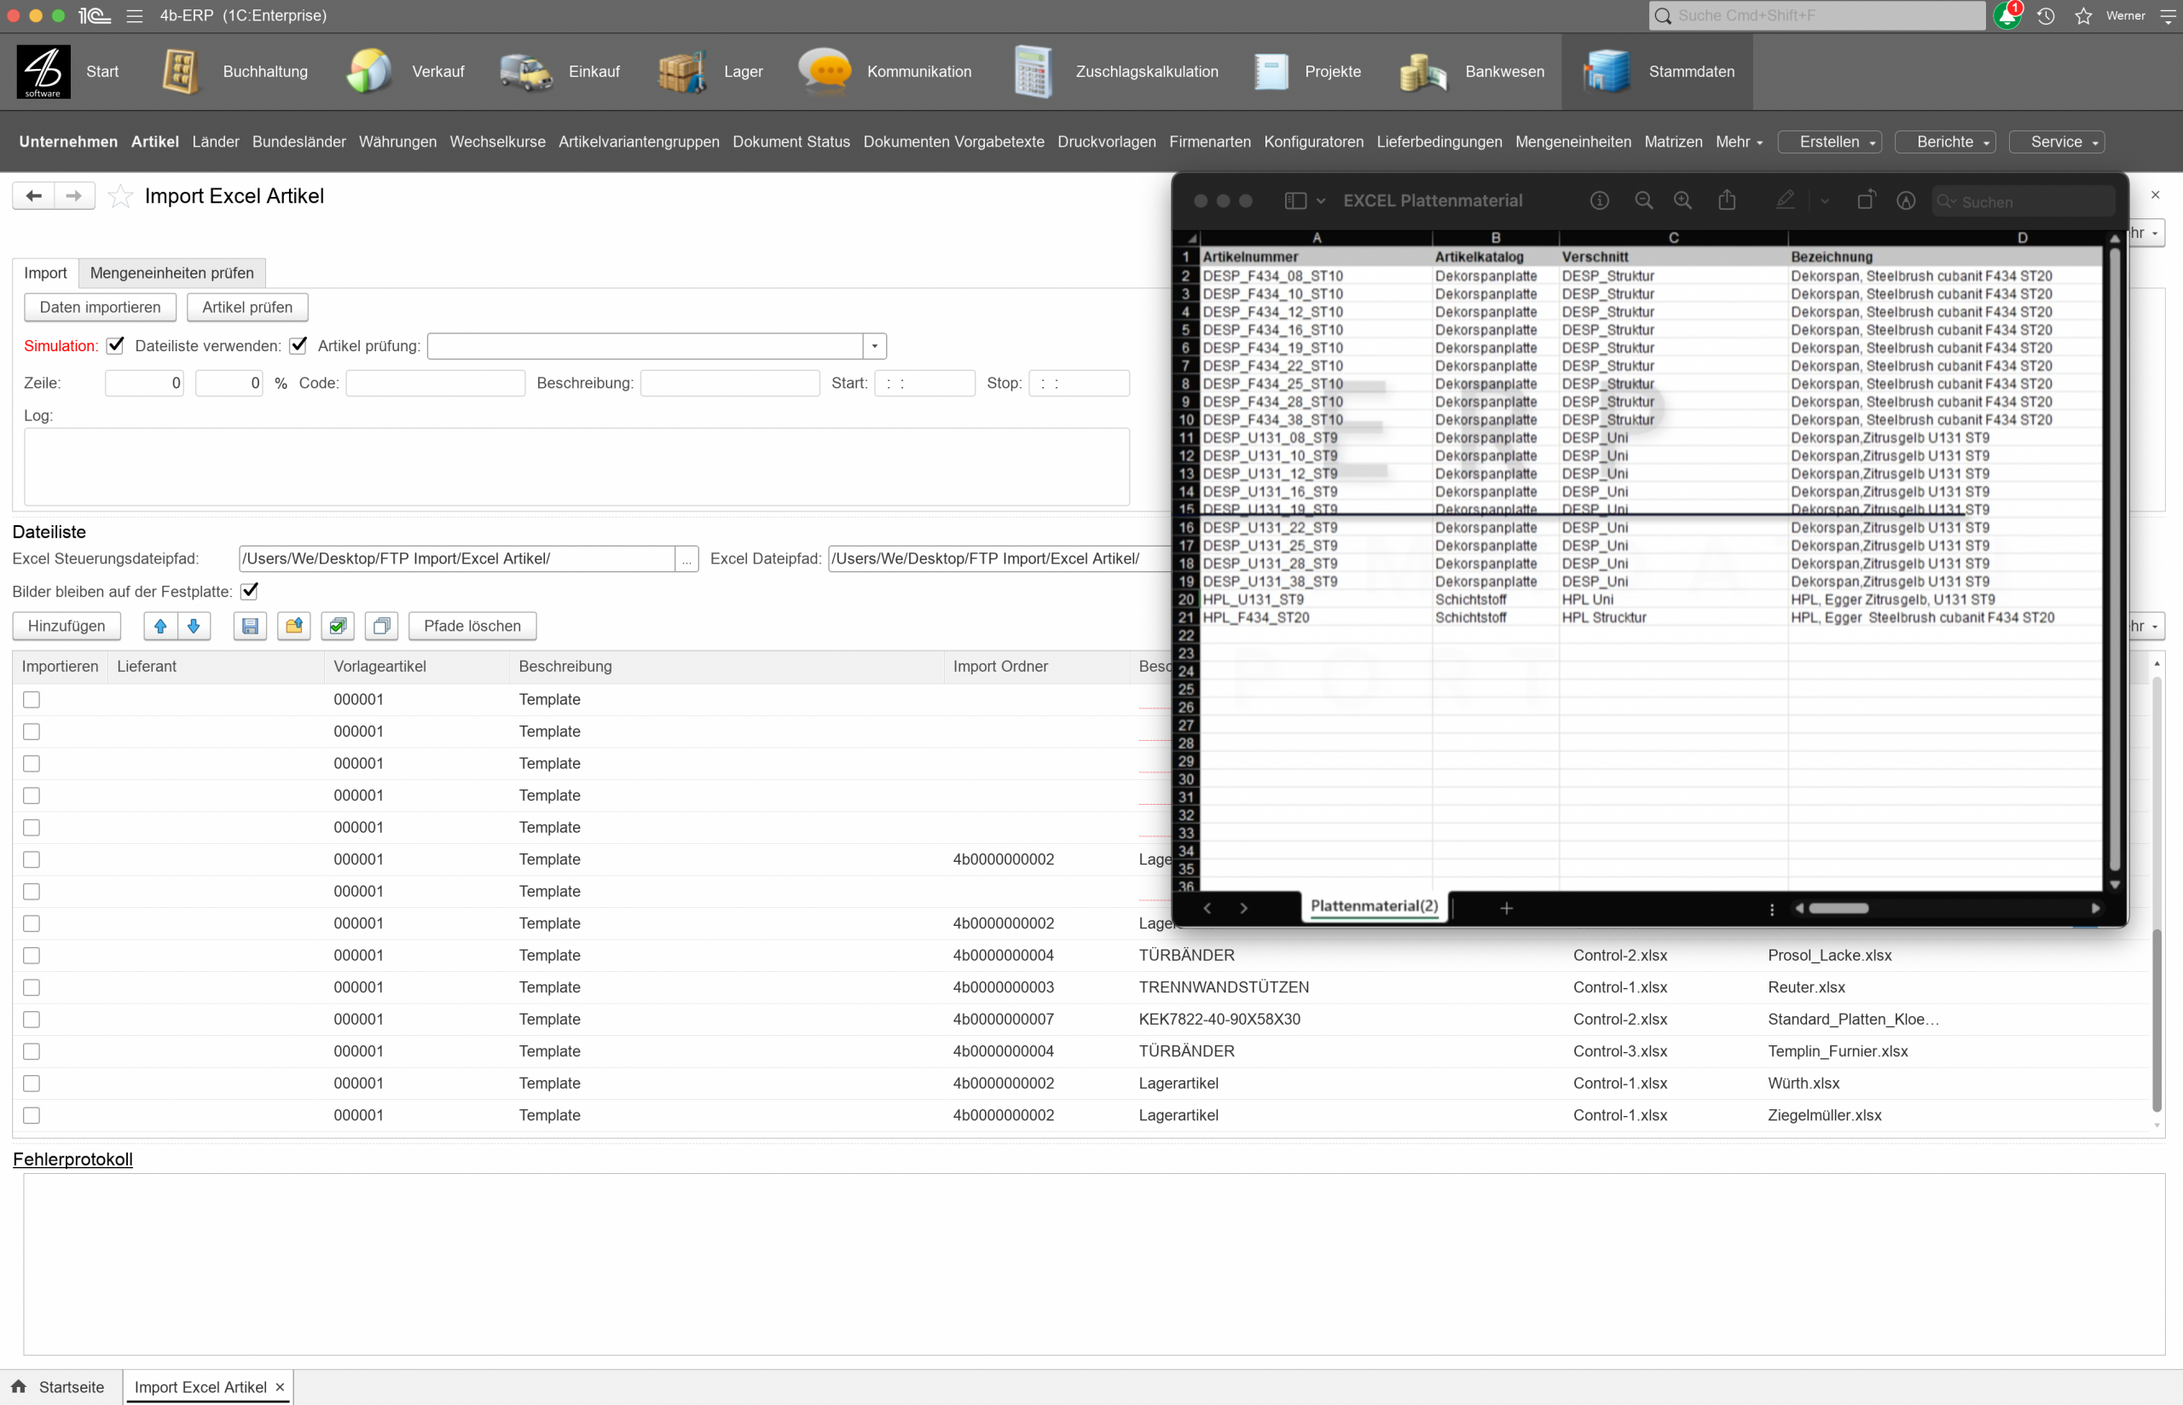Toggle Dateiliste verwenden off
Screen dimensions: 2183x1405
coord(298,345)
